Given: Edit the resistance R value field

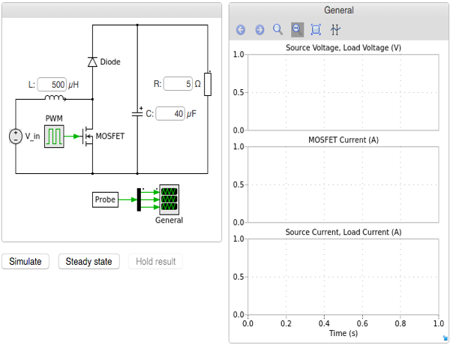Looking at the screenshot, I should tap(178, 84).
